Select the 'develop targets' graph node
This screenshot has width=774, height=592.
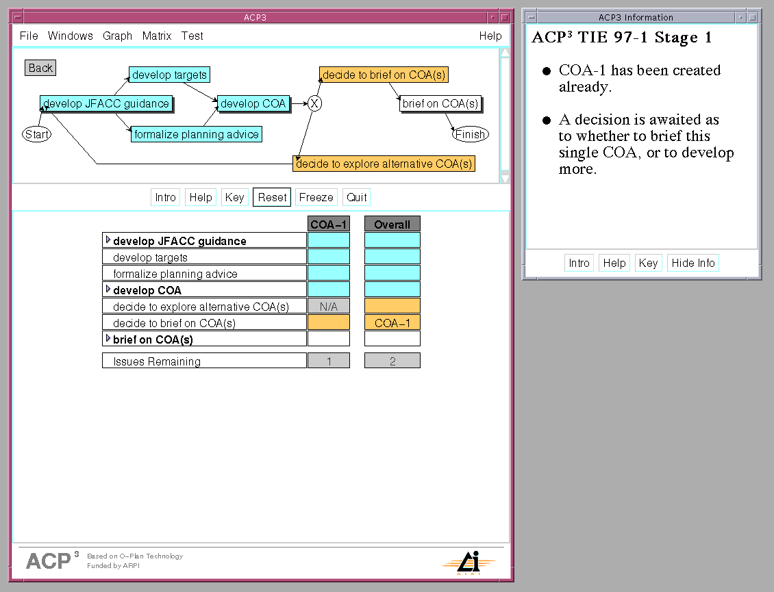(169, 75)
